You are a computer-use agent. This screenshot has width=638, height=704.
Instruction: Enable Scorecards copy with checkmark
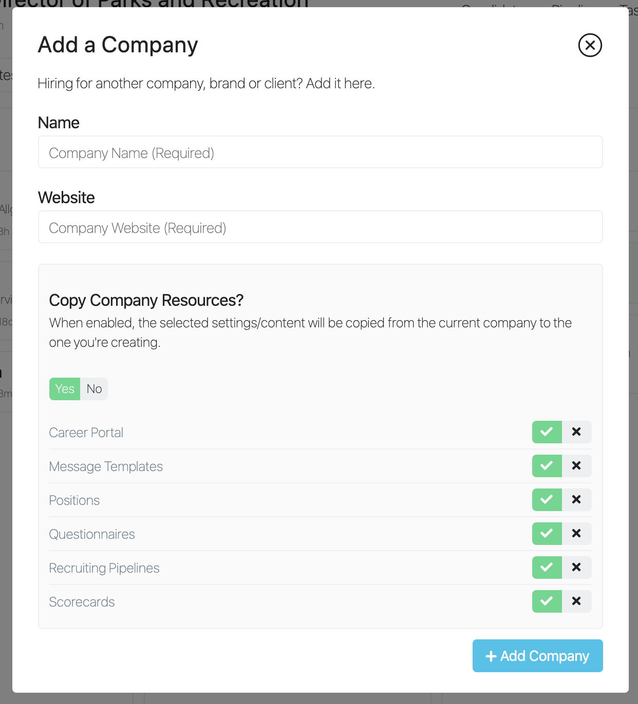[547, 601]
